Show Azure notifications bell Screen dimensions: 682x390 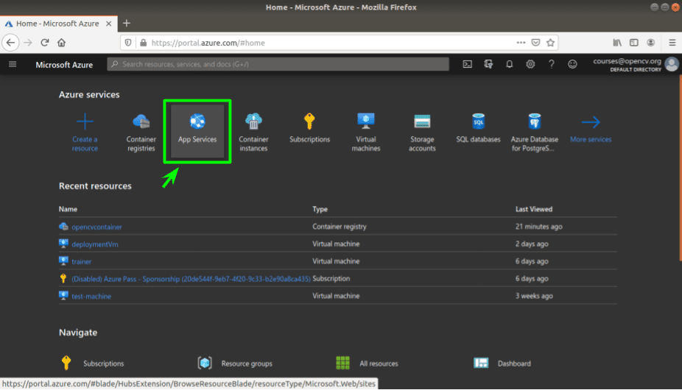pyautogui.click(x=510, y=64)
